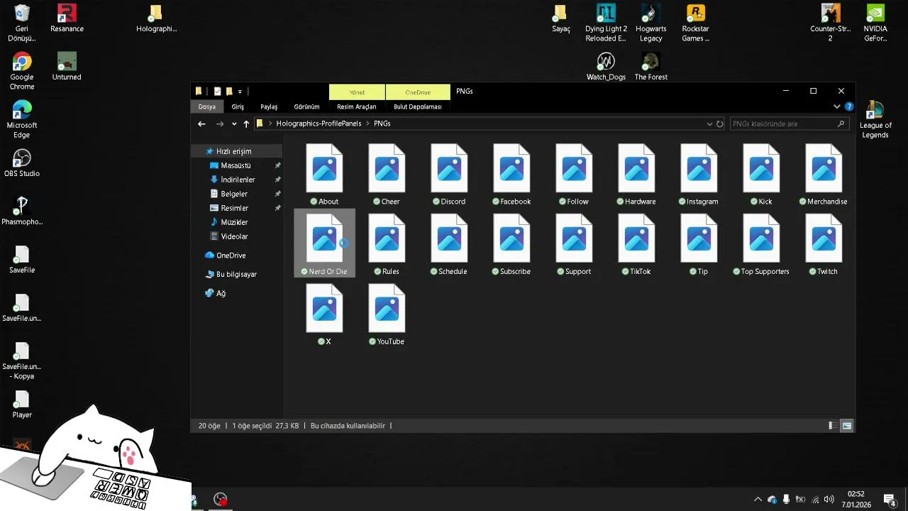The image size is (908, 511).
Task: Select the Cheer image file
Action: coord(387,175)
